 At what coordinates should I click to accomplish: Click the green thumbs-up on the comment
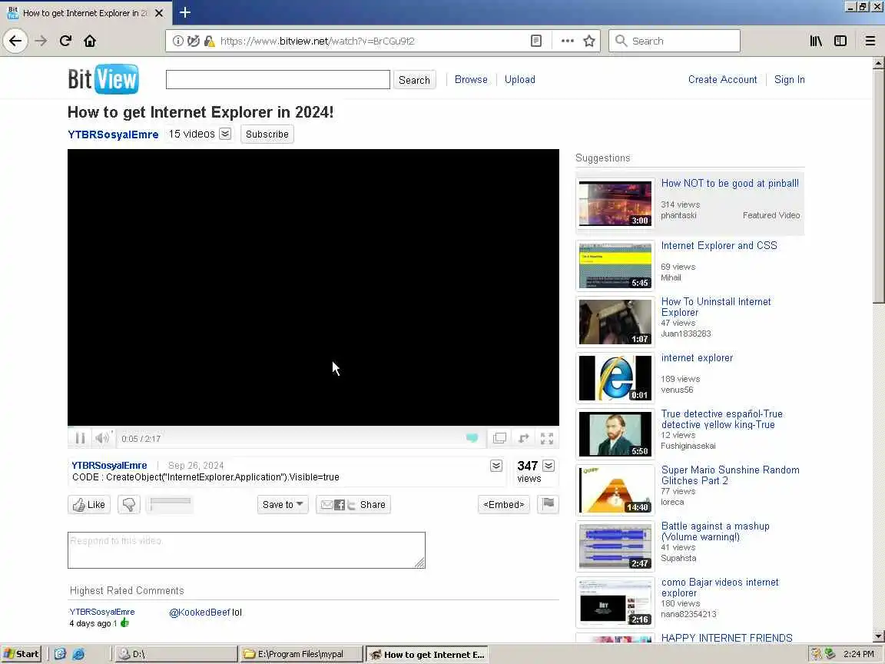[x=124, y=622]
